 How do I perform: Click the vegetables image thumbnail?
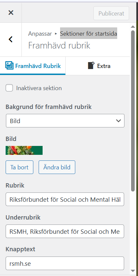point(24,150)
